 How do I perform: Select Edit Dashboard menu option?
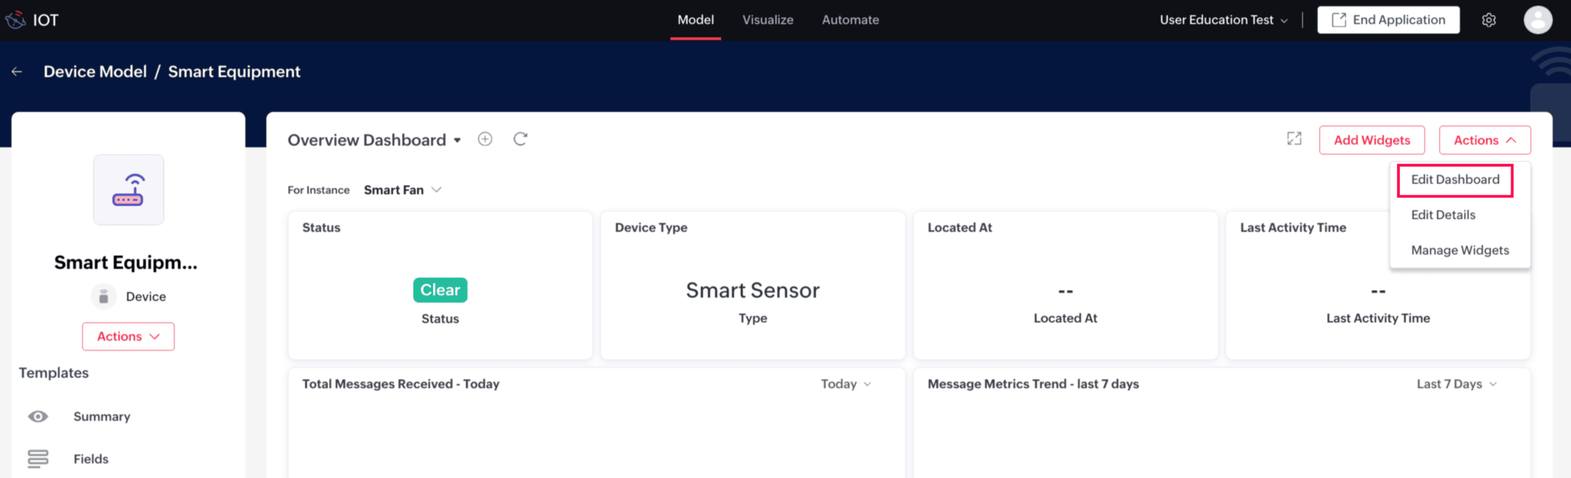click(x=1454, y=180)
